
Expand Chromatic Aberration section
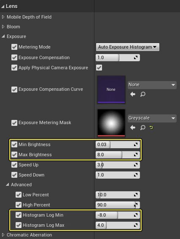coord(3,235)
